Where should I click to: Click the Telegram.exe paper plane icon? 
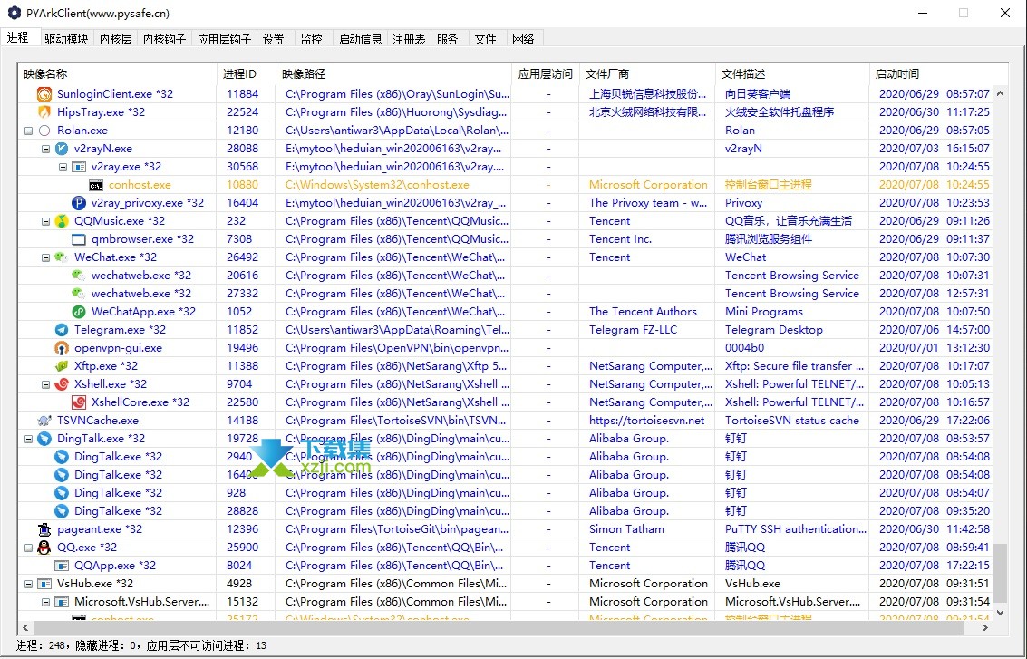(x=62, y=330)
